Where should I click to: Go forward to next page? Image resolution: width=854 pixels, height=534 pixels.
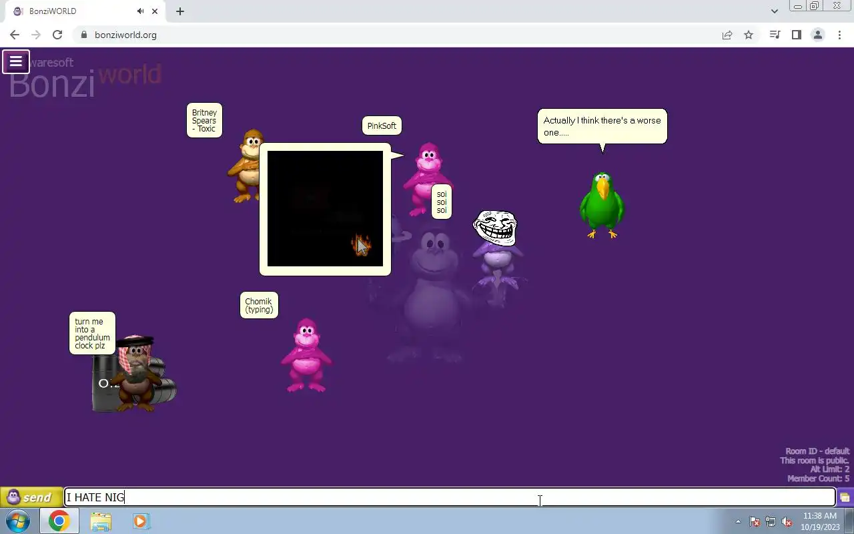pos(36,35)
